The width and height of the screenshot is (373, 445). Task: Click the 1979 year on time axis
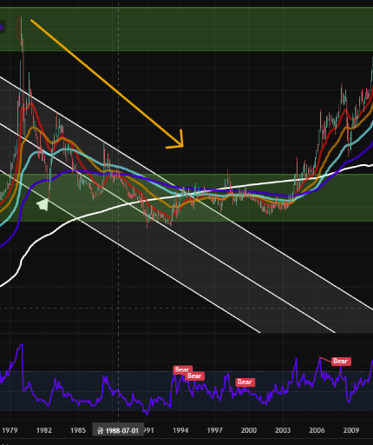[10, 430]
